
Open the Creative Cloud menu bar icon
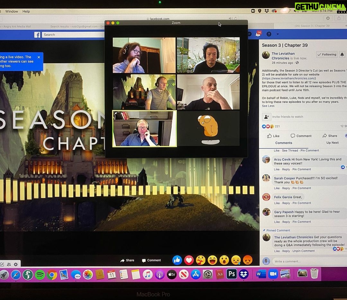point(274,11)
